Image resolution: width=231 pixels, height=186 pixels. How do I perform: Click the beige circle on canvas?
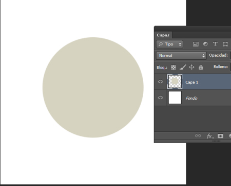click(93, 87)
